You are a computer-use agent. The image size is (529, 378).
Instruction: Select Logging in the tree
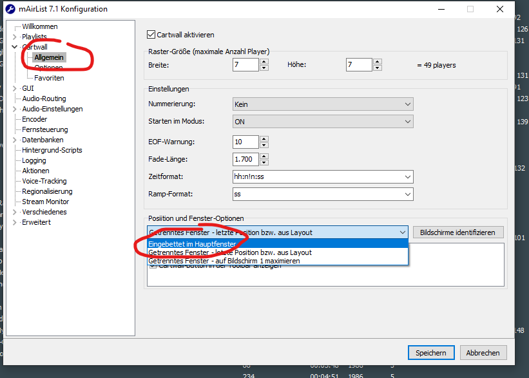34,160
